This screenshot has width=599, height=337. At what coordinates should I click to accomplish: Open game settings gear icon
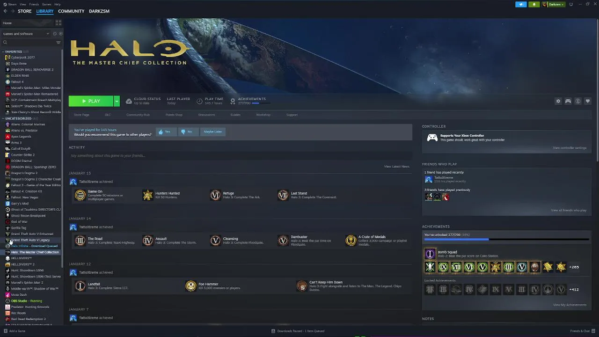pos(558,101)
